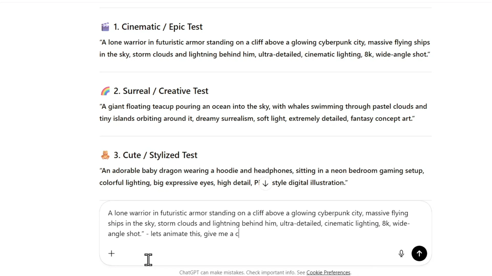Click the adorable baby dragon prompt paragraph
The height and width of the screenshot is (276, 492).
(x=261, y=177)
